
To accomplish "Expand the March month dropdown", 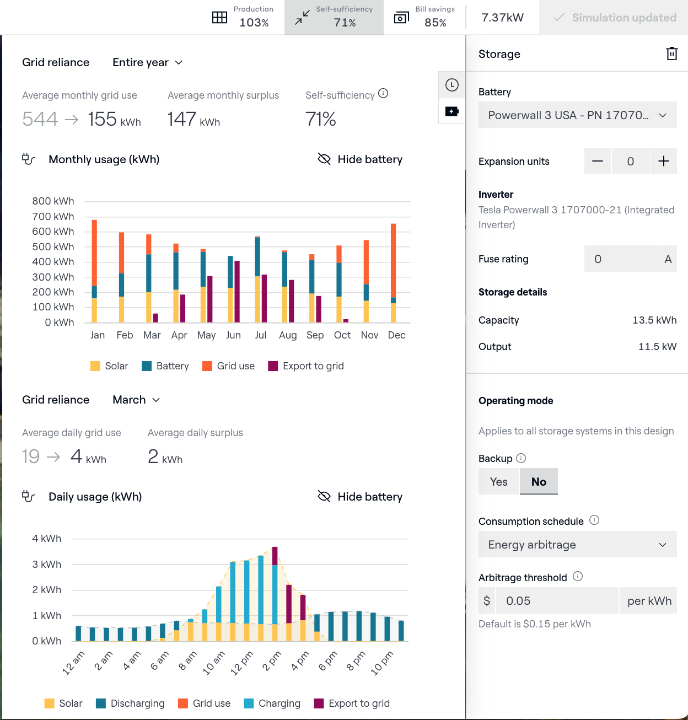I will 136,400.
